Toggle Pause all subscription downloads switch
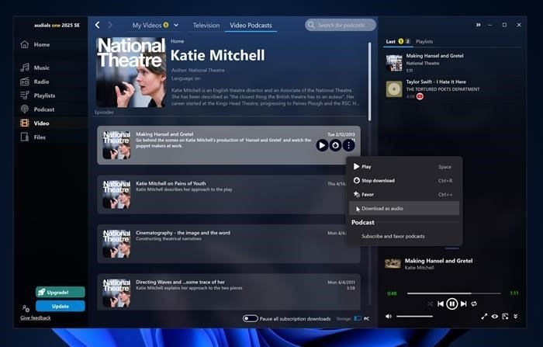543x347 pixels. point(250,318)
